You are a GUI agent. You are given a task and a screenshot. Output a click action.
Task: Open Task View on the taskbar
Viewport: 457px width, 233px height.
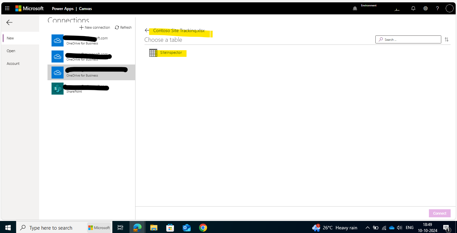120,228
